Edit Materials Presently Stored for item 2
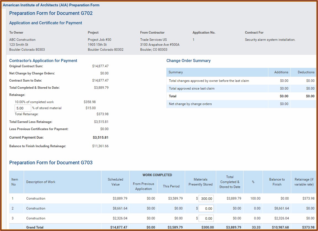Screen dimensions: 318x231 tap(206, 209)
